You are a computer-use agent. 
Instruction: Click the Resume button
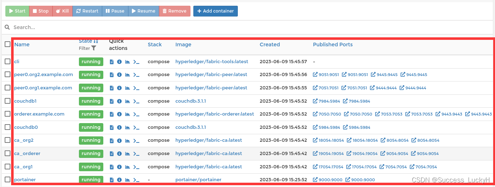tap(143, 11)
